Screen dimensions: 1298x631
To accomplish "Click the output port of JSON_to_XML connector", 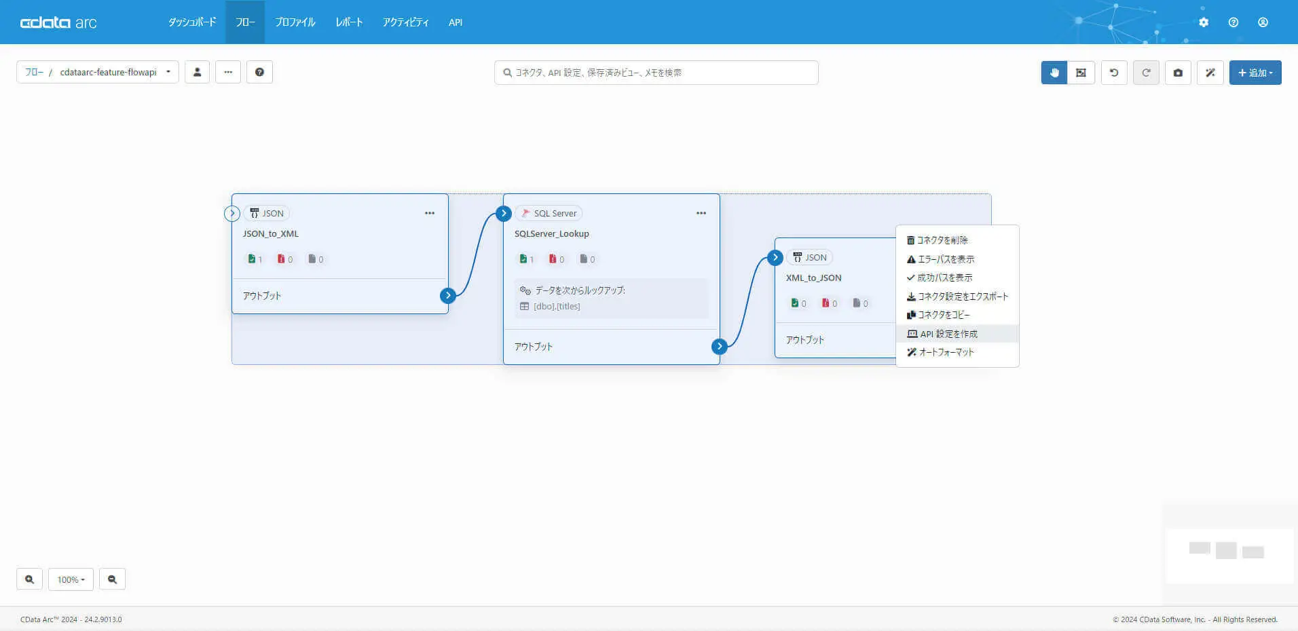I will click(448, 296).
